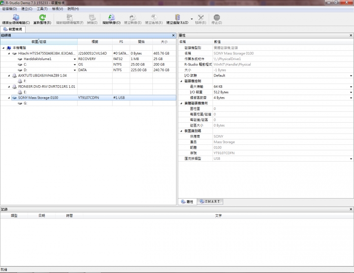Collapse the drive control property group
Screen dimensions: 354x273
[181, 81]
